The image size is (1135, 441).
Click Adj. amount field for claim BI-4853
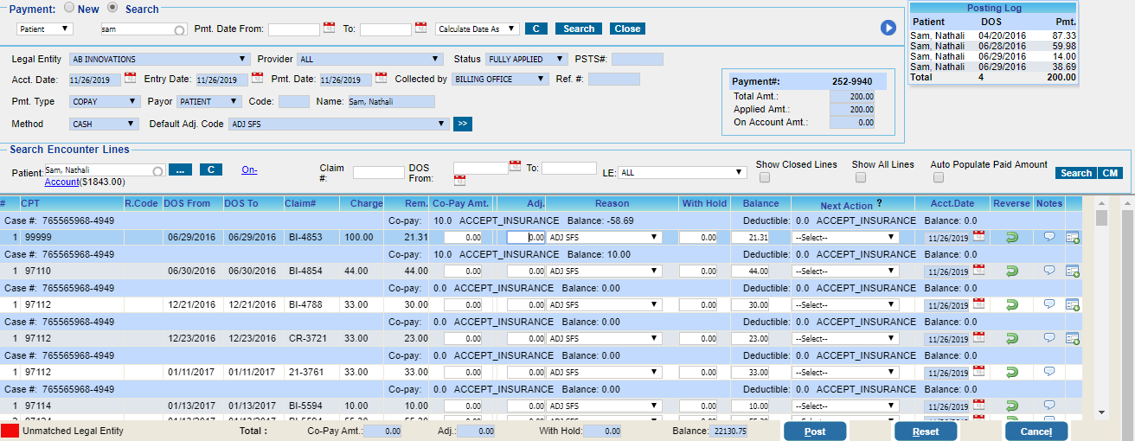[526, 238]
